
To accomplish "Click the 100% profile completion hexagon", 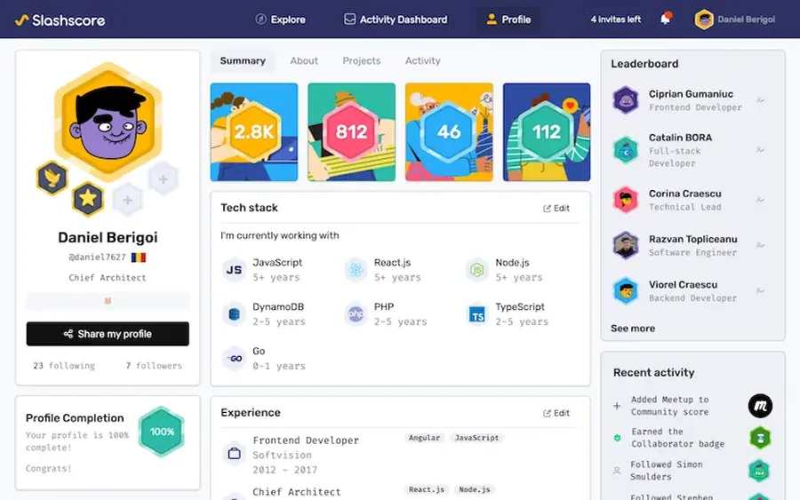I will [x=162, y=432].
